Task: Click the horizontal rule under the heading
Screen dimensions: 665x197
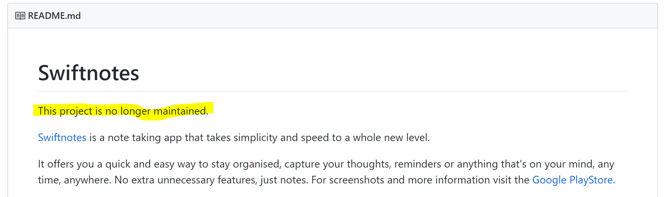Action: tap(333, 91)
